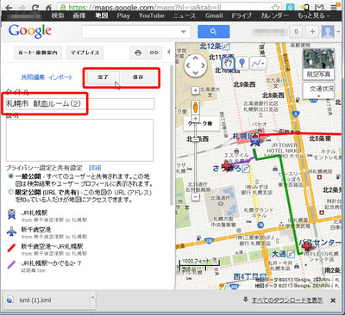Bookmark the page with star icon

click(275, 8)
